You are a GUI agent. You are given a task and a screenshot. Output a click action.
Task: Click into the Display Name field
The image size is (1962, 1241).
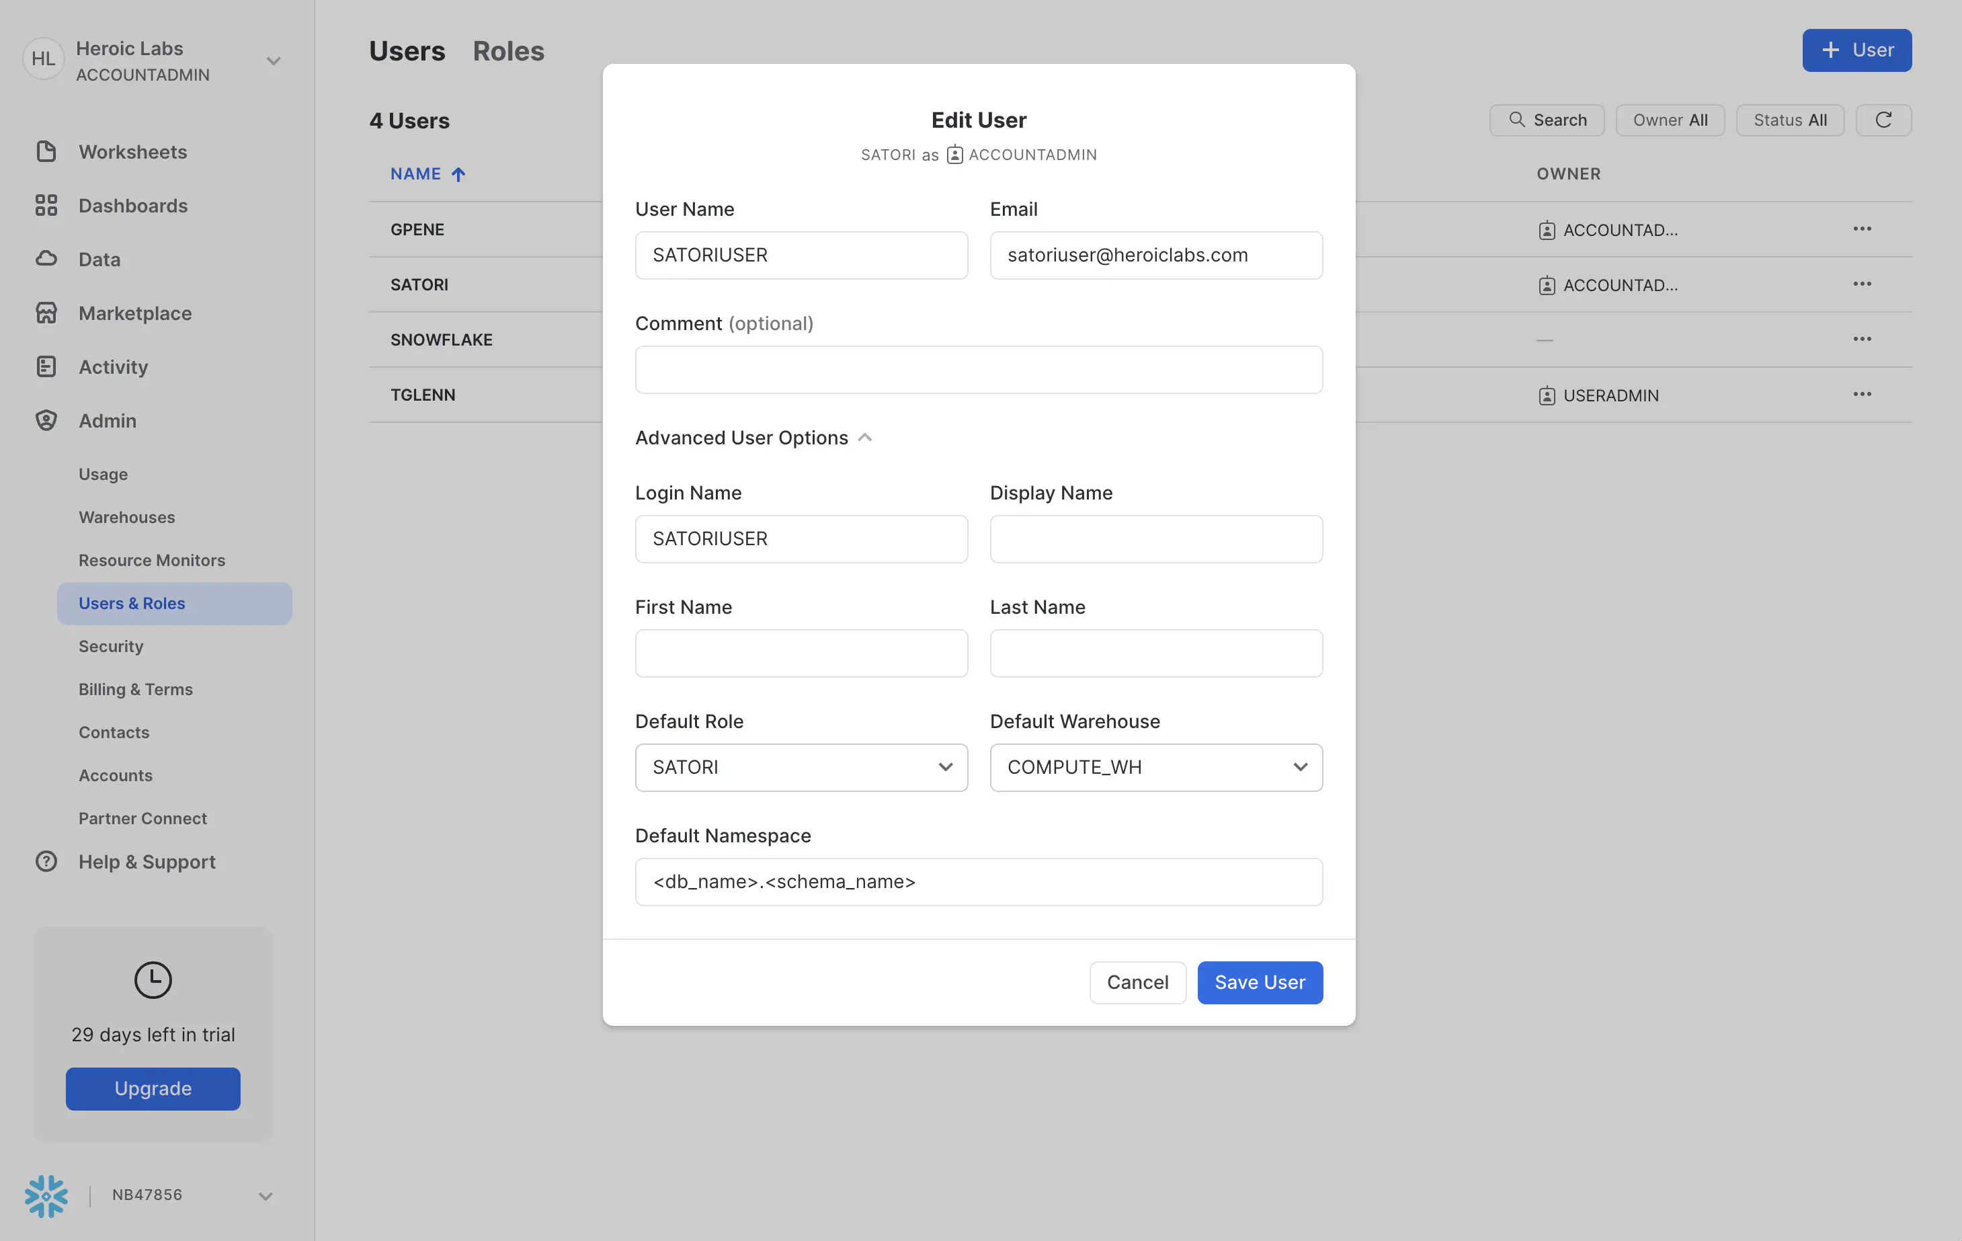(1155, 538)
